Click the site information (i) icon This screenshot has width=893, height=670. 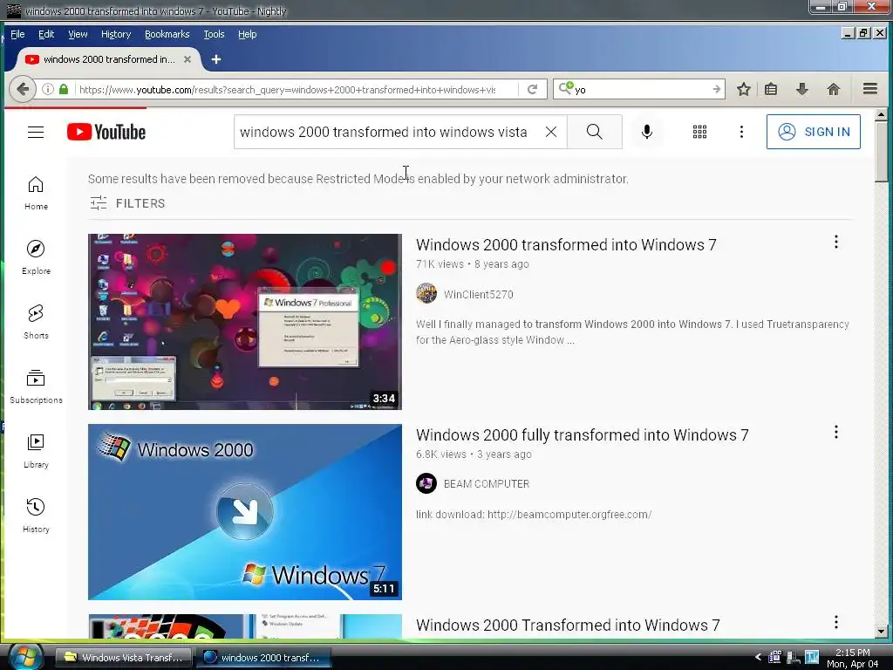[x=48, y=89]
